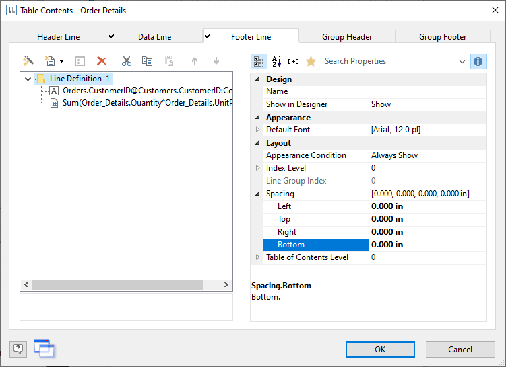Select the Spacing Right property row
This screenshot has width=506, height=367.
375,232
